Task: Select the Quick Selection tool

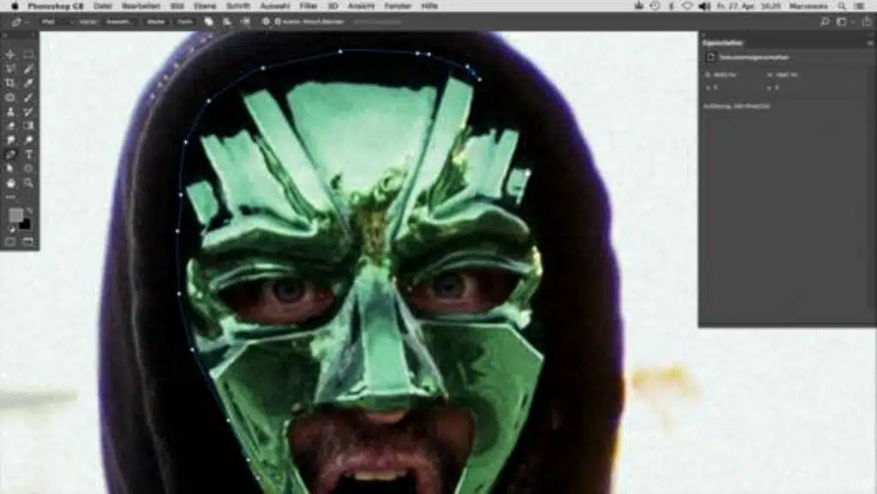Action: (x=28, y=68)
